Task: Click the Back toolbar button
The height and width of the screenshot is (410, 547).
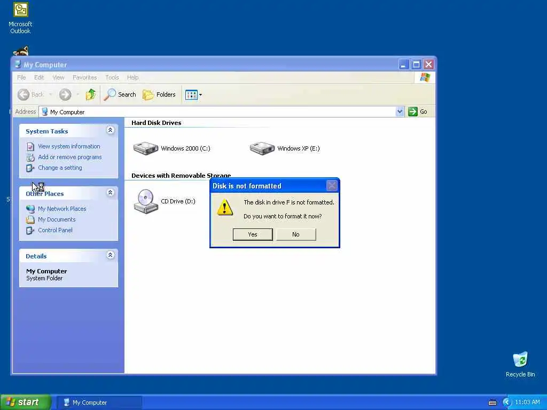Action: (30, 94)
